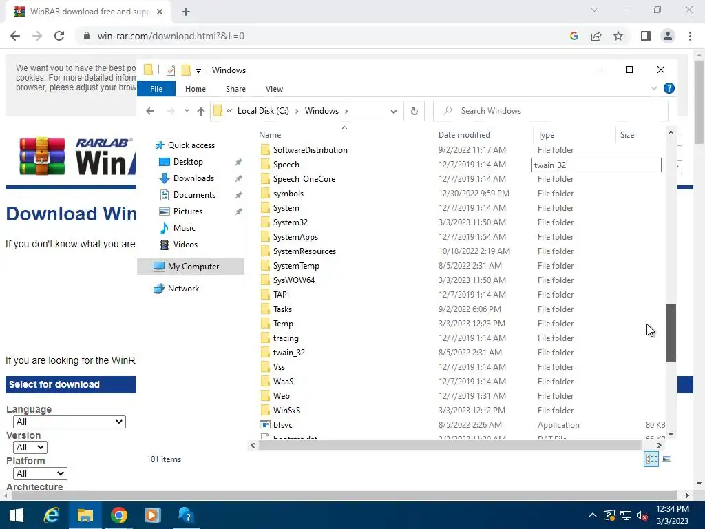Select the symbols folder

[288, 194]
